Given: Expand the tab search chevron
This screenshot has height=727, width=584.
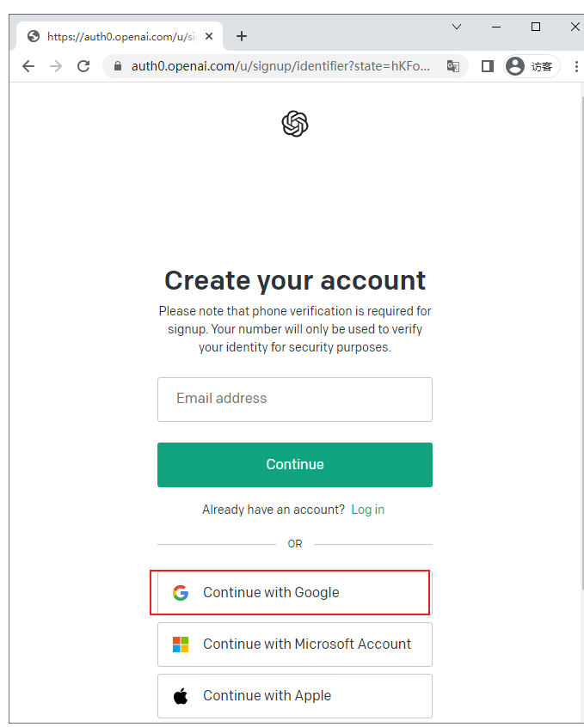Looking at the screenshot, I should tap(457, 27).
